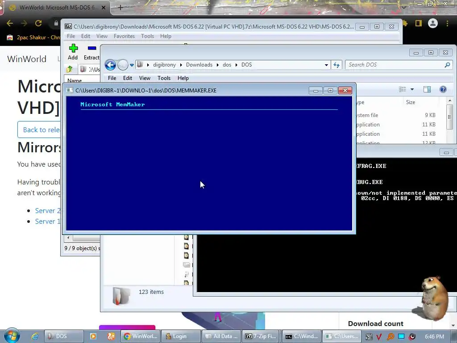Viewport: 457px width, 343px height.
Task: Open the Server 1 mirror link
Action: (x=47, y=222)
